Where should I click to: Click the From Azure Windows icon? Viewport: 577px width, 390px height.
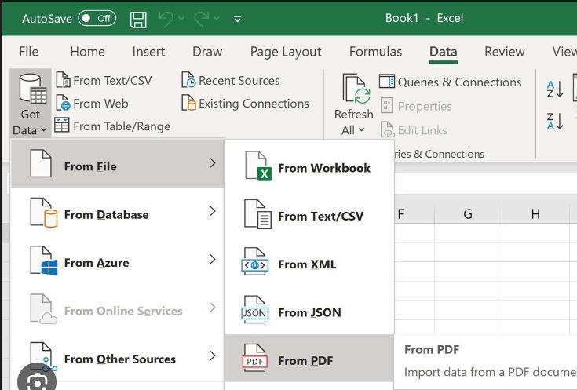click(44, 261)
